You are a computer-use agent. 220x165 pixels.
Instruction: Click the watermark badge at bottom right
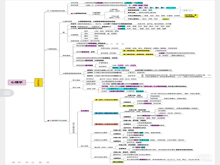tap(204, 156)
